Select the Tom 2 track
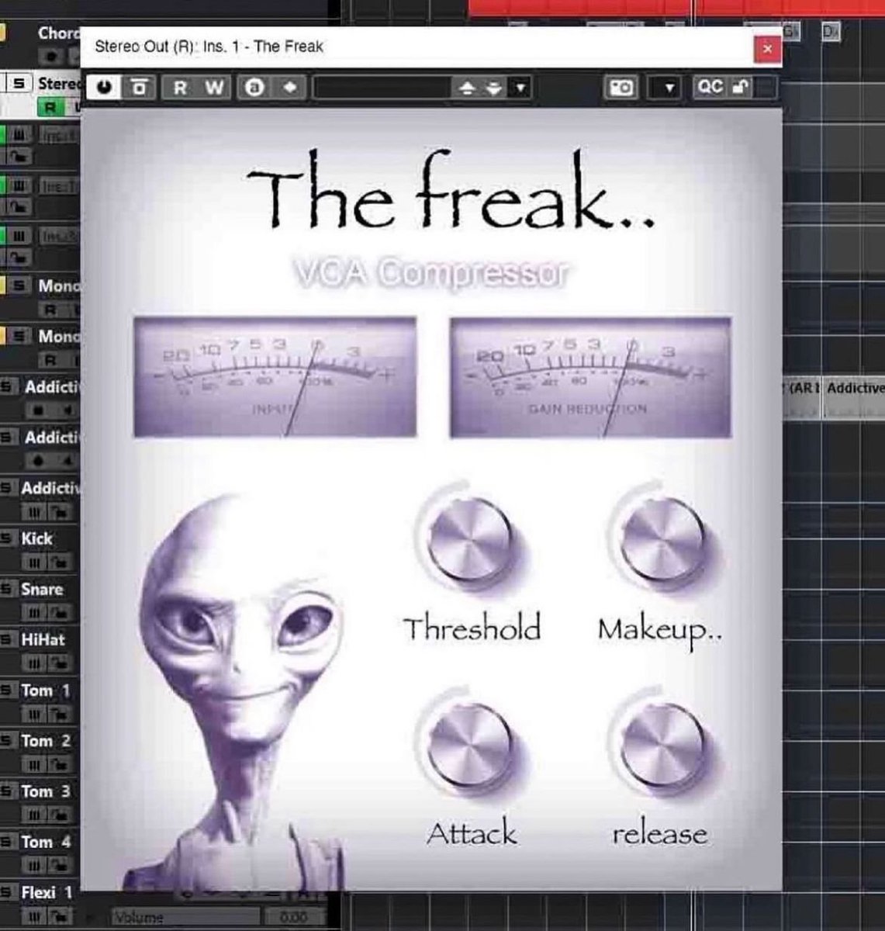Viewport: 885px width, 931px height. (x=46, y=741)
